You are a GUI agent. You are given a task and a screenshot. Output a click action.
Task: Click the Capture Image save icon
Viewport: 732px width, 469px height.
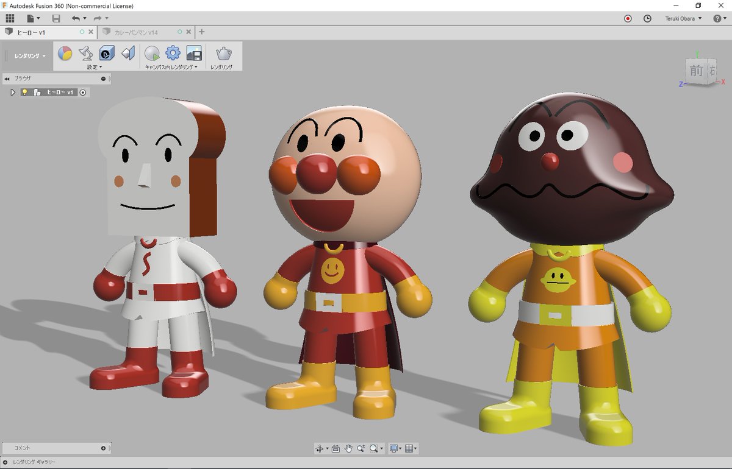[x=194, y=54]
